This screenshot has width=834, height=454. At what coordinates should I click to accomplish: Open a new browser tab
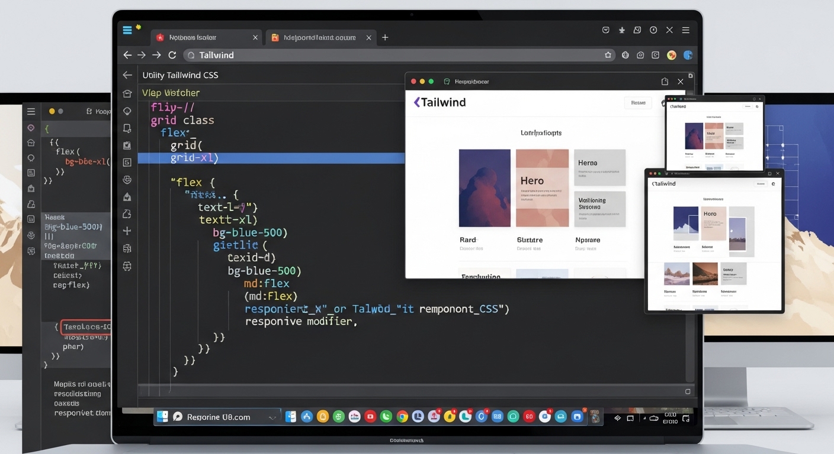[x=385, y=37]
